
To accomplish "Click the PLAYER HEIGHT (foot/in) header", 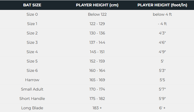I will click(x=162, y=5).
